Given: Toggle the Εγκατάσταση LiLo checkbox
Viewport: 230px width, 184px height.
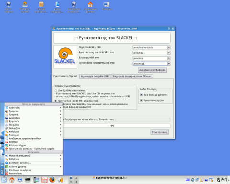Looking at the screenshot, I should tap(141, 100).
